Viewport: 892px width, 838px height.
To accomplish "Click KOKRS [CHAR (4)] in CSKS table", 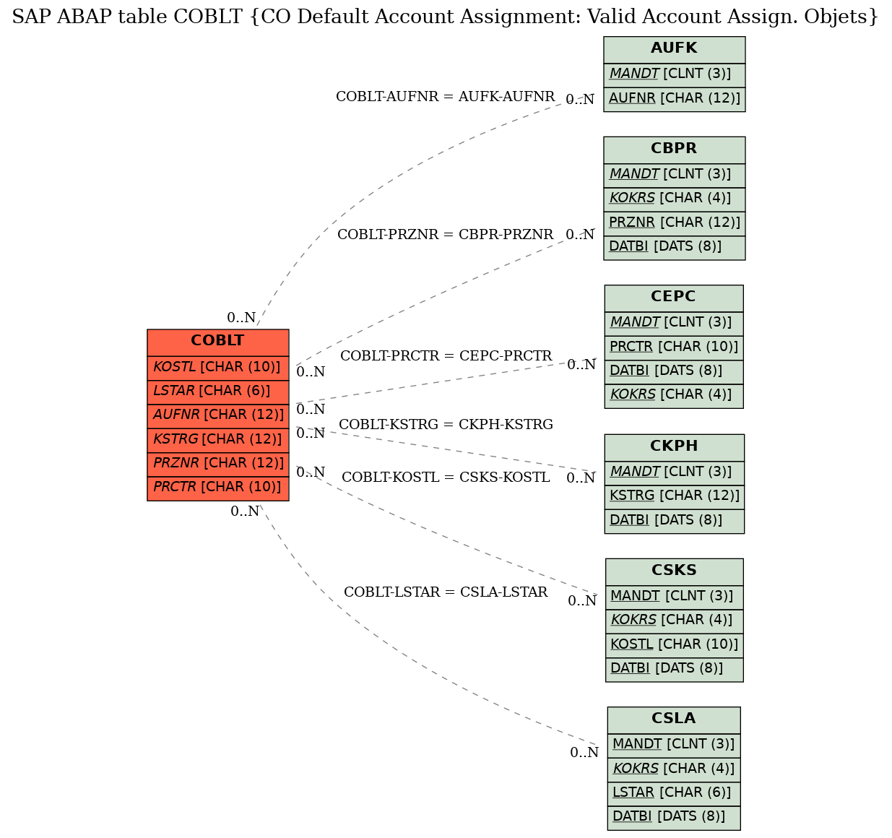I will (675, 621).
